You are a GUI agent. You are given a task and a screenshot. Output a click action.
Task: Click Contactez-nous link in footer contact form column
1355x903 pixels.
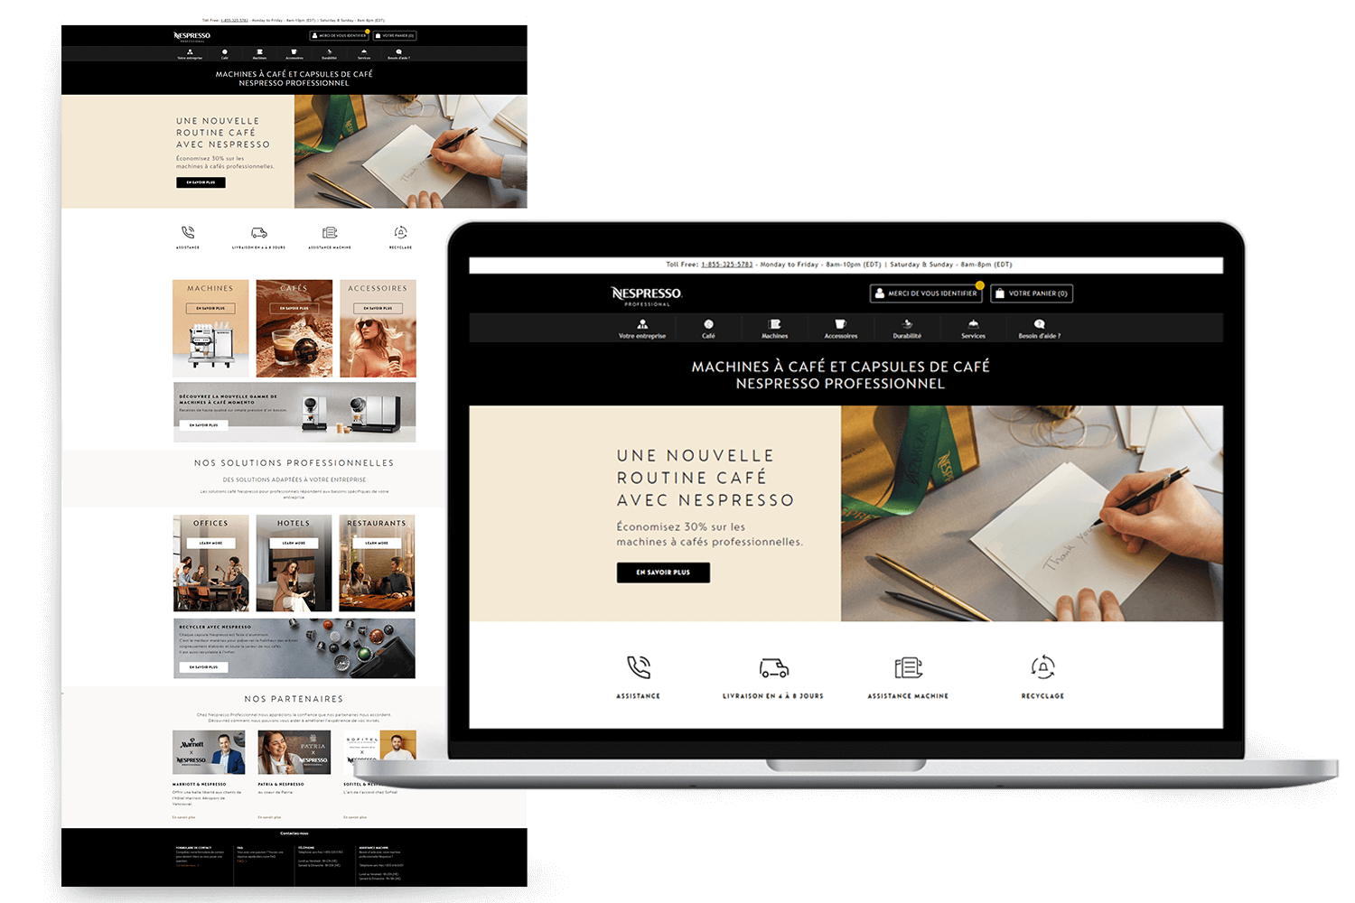click(186, 865)
